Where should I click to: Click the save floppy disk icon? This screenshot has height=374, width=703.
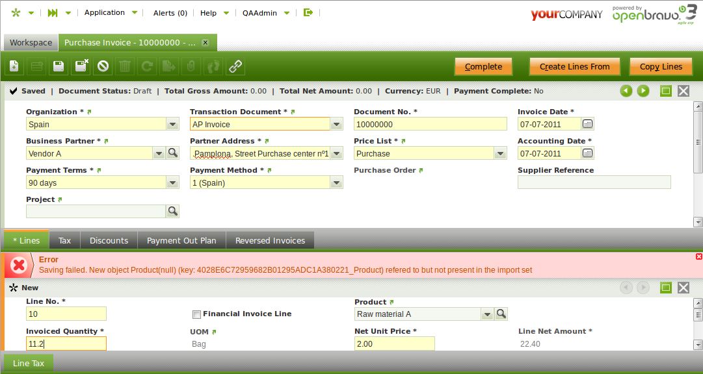(59, 66)
